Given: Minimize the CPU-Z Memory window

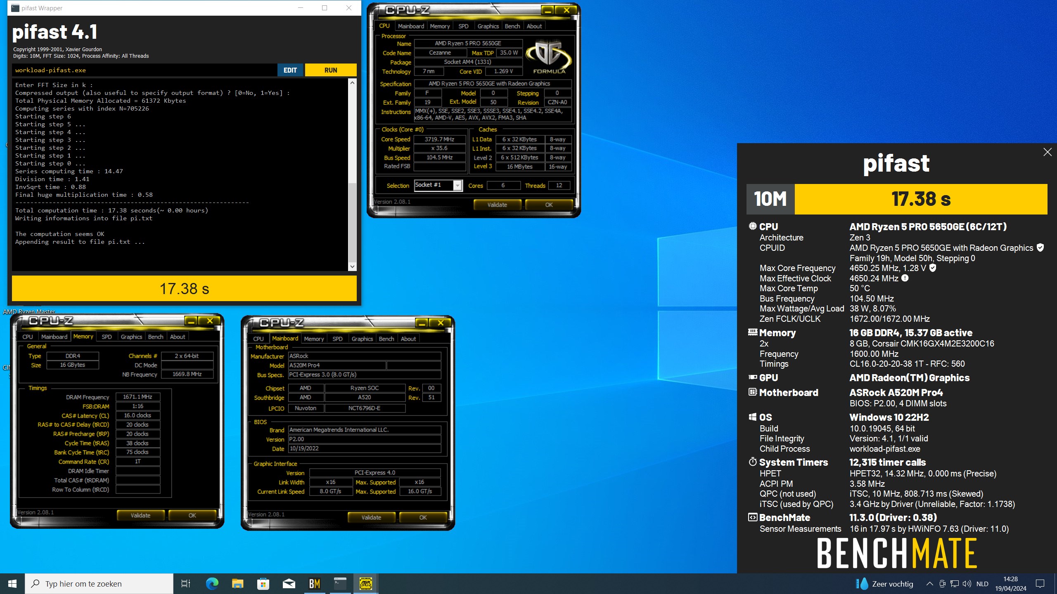Looking at the screenshot, I should [x=191, y=321].
